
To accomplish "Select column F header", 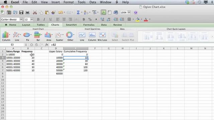I will pyautogui.click(x=95, y=48).
